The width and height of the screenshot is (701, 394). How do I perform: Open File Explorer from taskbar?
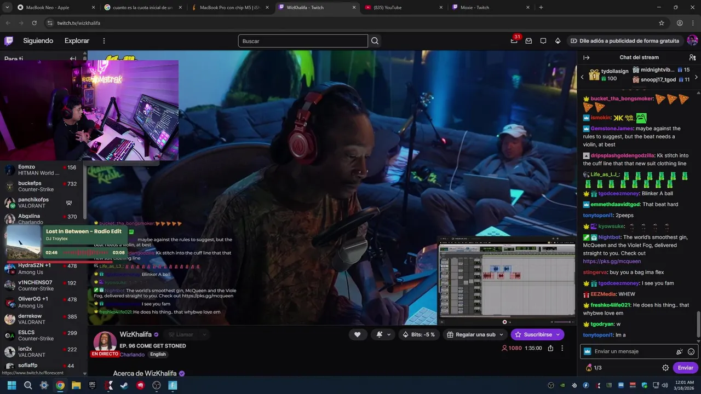pyautogui.click(x=76, y=385)
